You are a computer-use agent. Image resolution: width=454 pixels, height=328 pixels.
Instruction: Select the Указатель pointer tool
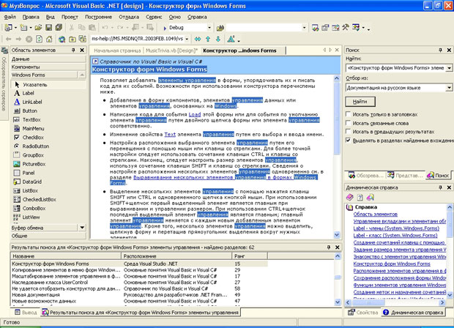(48, 84)
